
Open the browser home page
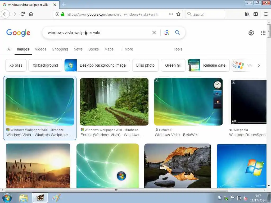pos(31,14)
